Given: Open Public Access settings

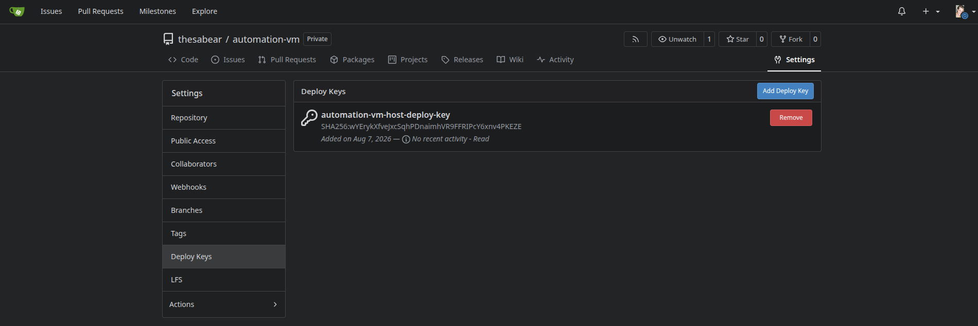Looking at the screenshot, I should point(224,141).
